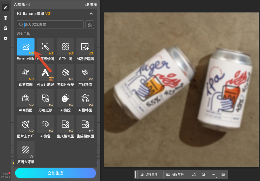Open the 抠图去背景 tool
The width and height of the screenshot is (260, 181).
tap(26, 150)
